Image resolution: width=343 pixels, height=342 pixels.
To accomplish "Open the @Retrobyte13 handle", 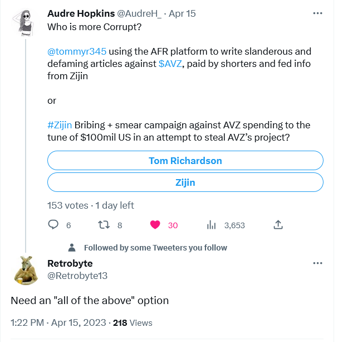I will (77, 276).
